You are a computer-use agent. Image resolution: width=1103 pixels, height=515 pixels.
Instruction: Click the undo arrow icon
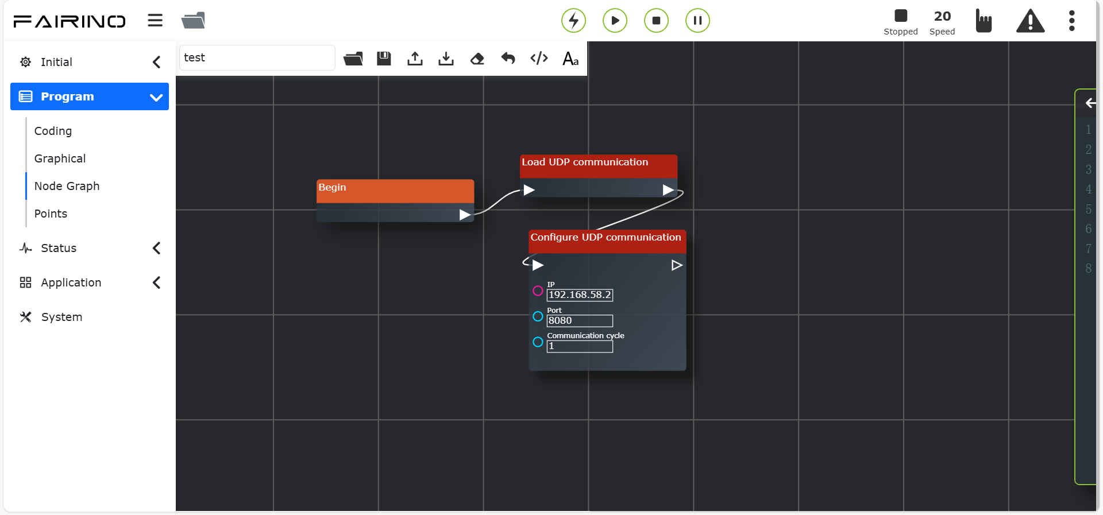click(x=508, y=58)
